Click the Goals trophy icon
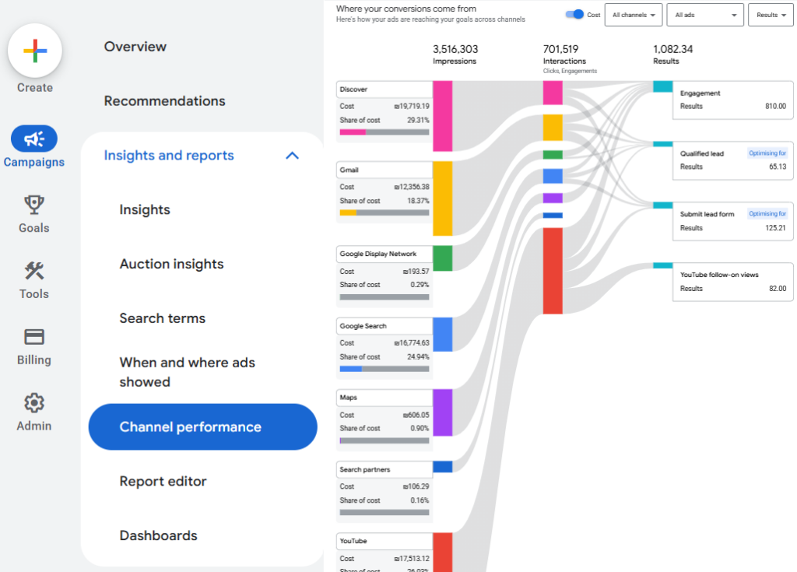797x572 pixels. (x=34, y=205)
